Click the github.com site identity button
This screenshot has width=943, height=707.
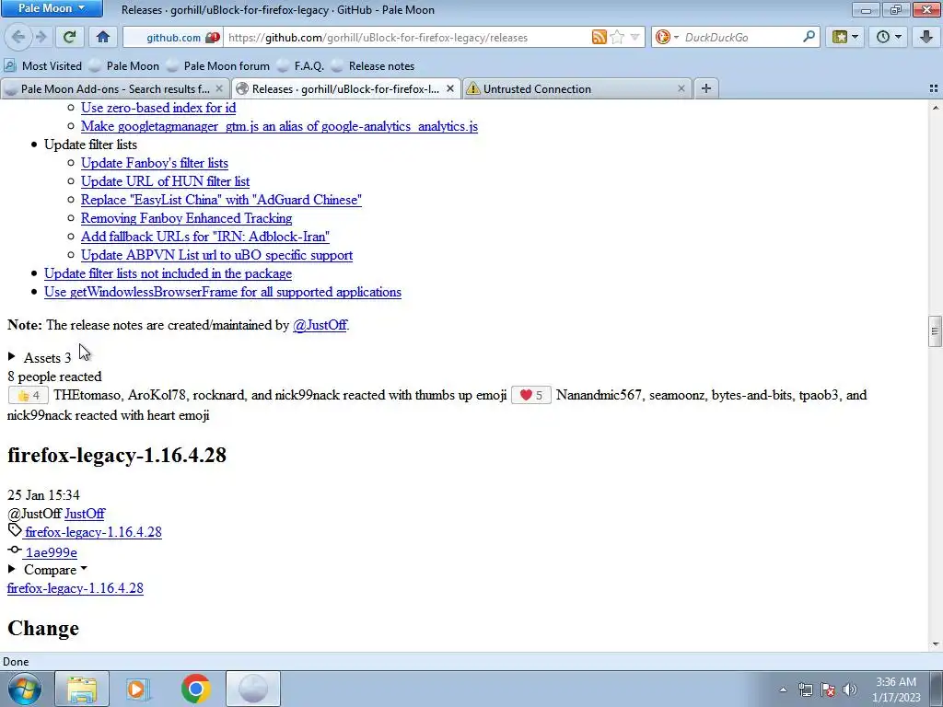(172, 37)
